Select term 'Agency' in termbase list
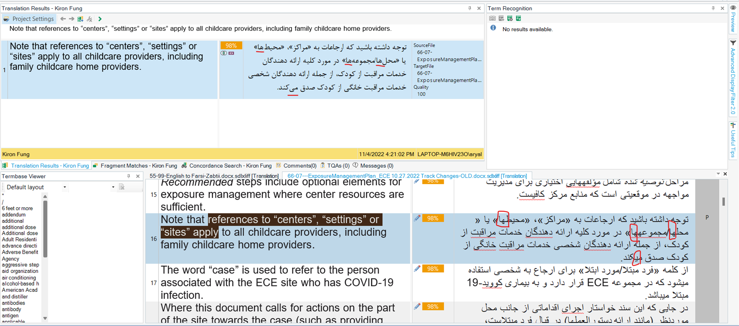Screen dimensions: 739x326 tap(10, 259)
